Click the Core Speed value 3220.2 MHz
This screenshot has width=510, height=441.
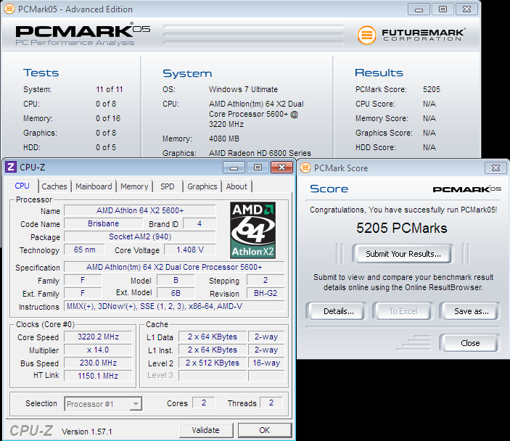click(x=98, y=337)
